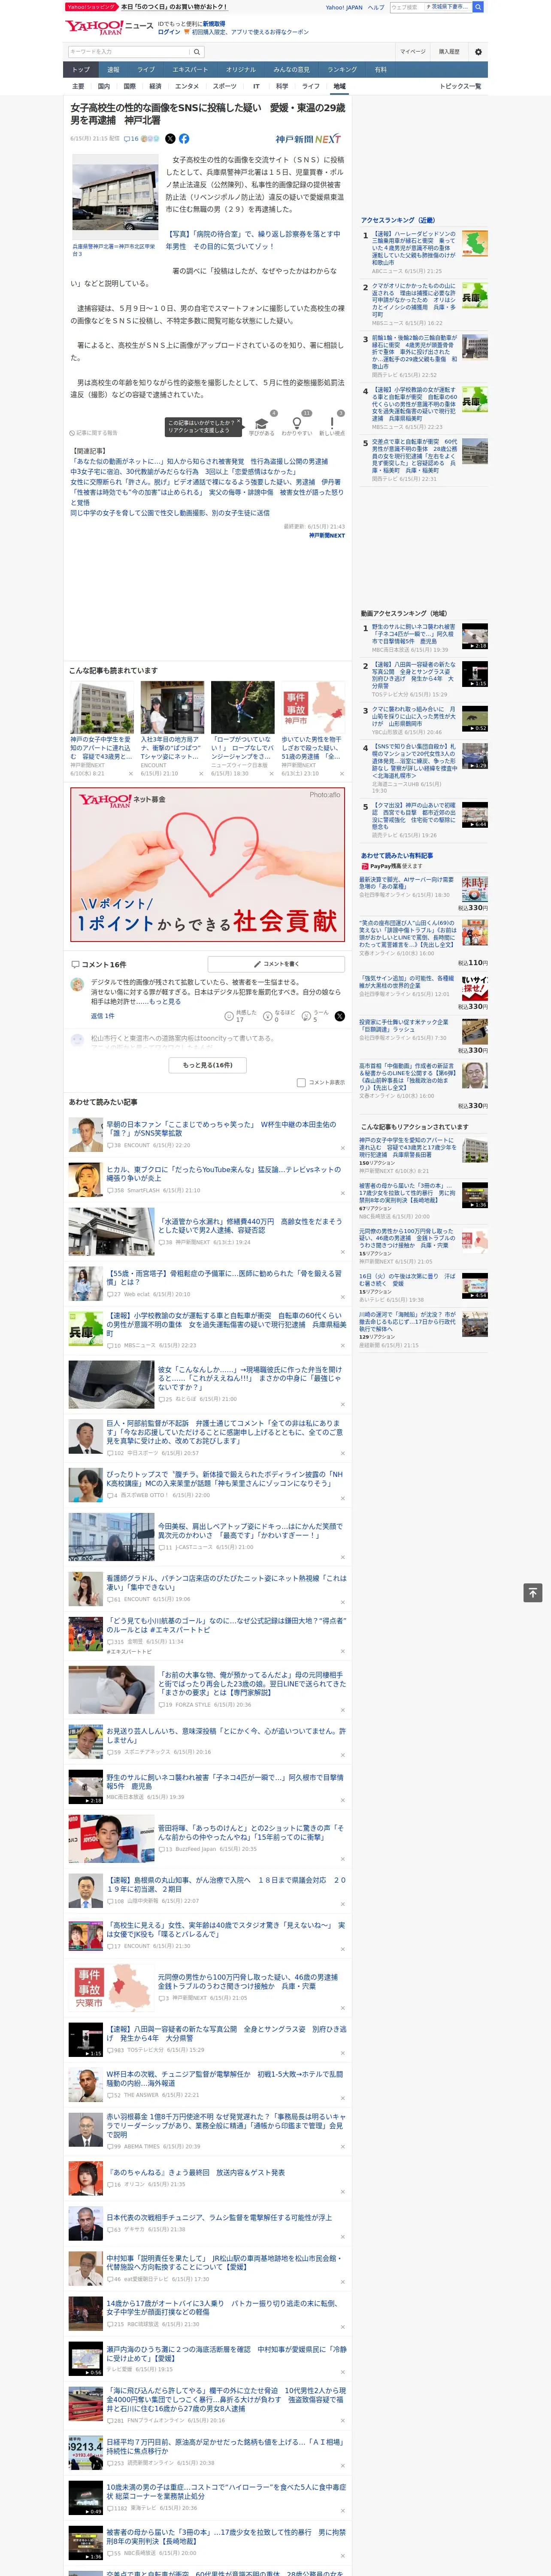The image size is (551, 2576).
Task: Click the 神戸新聞NEXT publisher logo
Action: click(x=308, y=139)
